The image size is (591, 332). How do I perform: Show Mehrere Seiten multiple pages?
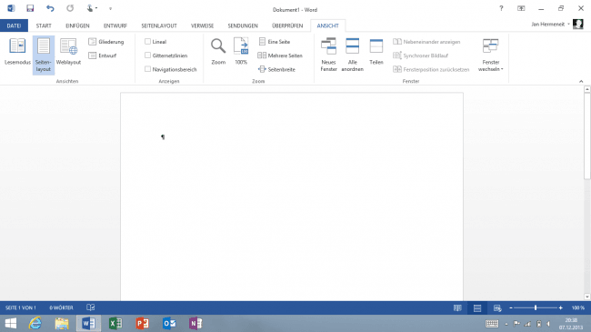pyautogui.click(x=280, y=55)
